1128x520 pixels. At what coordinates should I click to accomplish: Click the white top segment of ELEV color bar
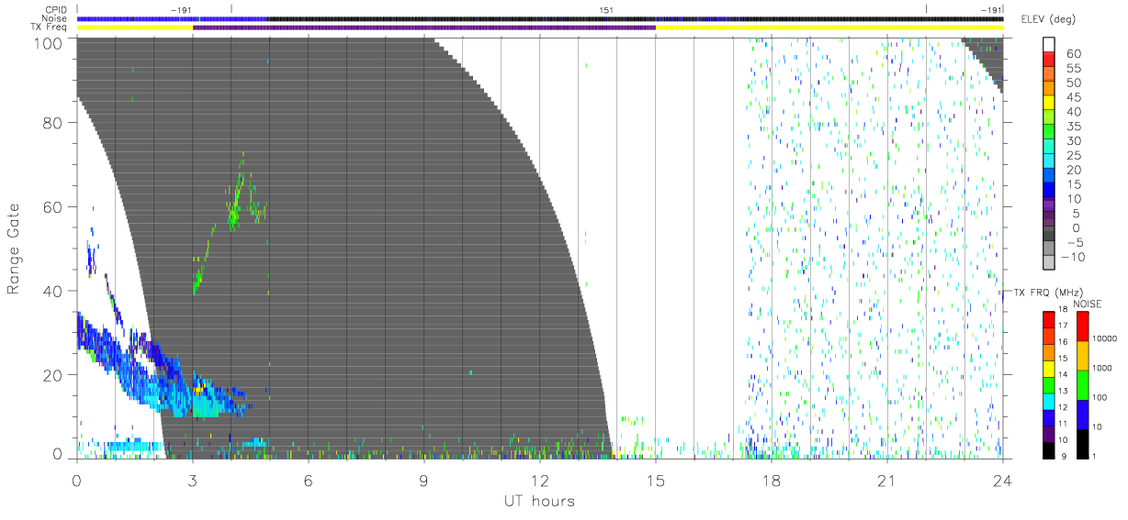[x=1049, y=45]
